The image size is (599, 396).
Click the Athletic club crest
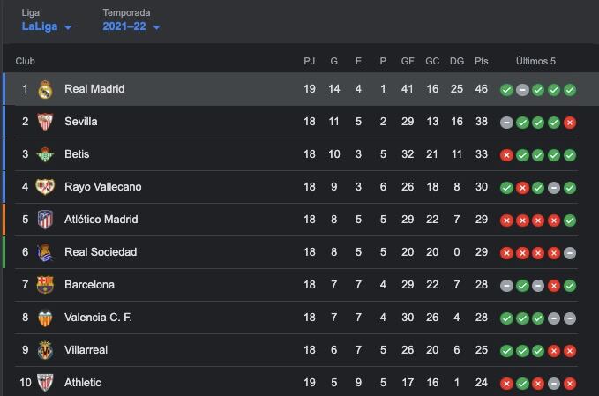coord(45,383)
